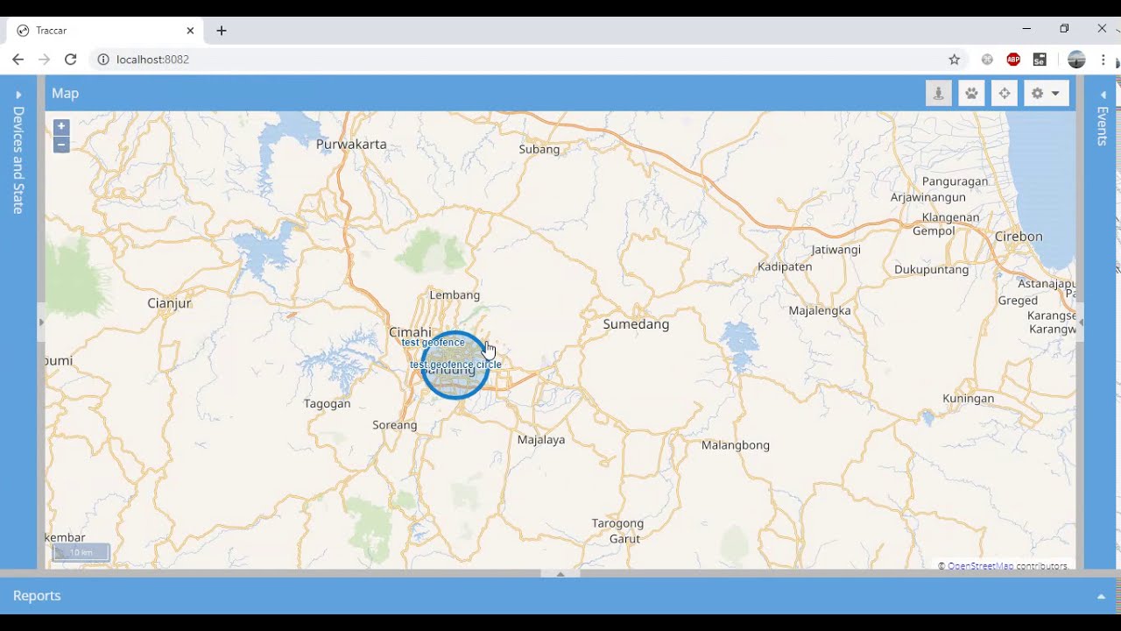Click the Kadipaten town label
The height and width of the screenshot is (631, 1121).
[785, 266]
